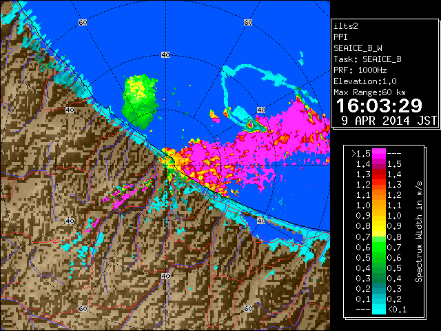Viewport: 441px width, 331px height.
Task: Click the magenta ">1.5" legend color band
Action: 378,153
